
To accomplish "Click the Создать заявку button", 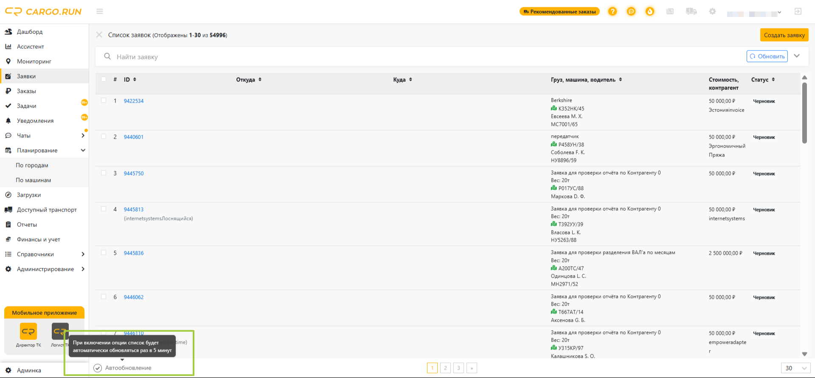I will click(x=784, y=35).
